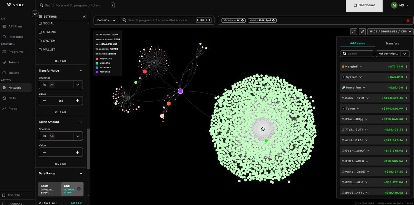Click the shrink graph icon
Image resolution: width=414 pixels, height=205 pixels.
[x=362, y=31]
